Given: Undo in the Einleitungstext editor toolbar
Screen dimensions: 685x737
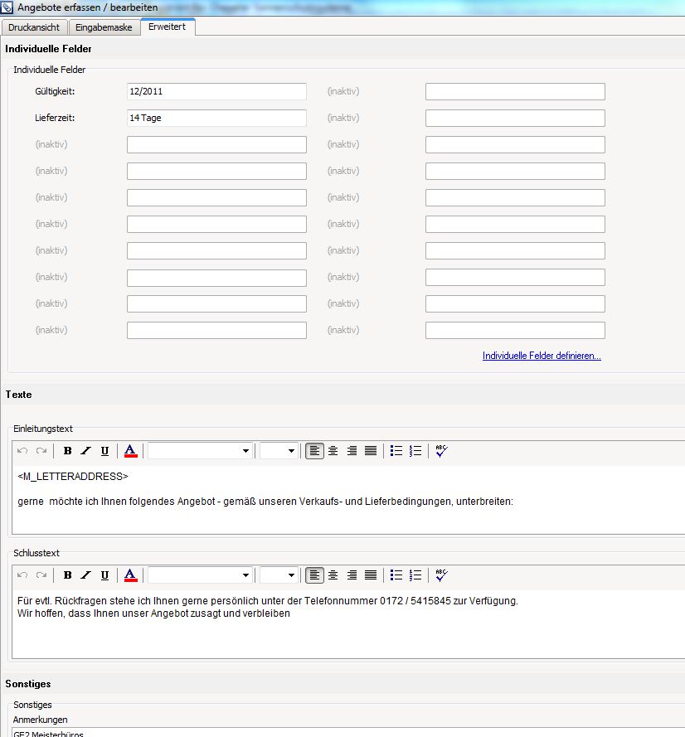Looking at the screenshot, I should coord(22,451).
